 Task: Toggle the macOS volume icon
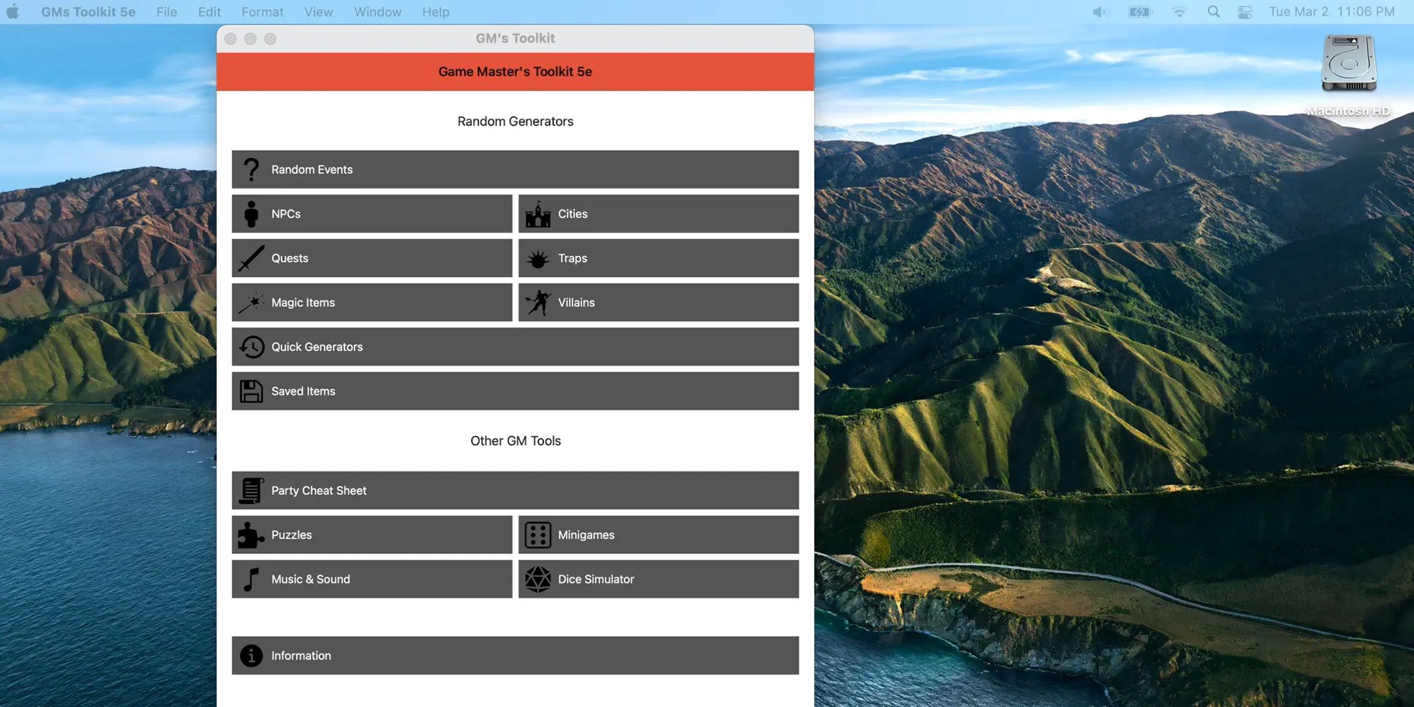pyautogui.click(x=1098, y=12)
